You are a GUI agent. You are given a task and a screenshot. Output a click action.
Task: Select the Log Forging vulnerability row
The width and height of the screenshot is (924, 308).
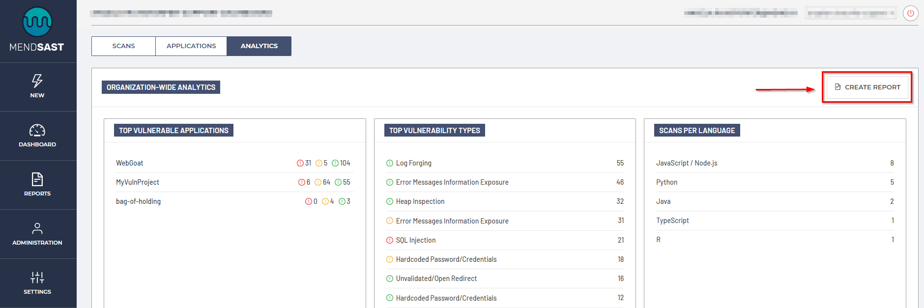tap(414, 163)
